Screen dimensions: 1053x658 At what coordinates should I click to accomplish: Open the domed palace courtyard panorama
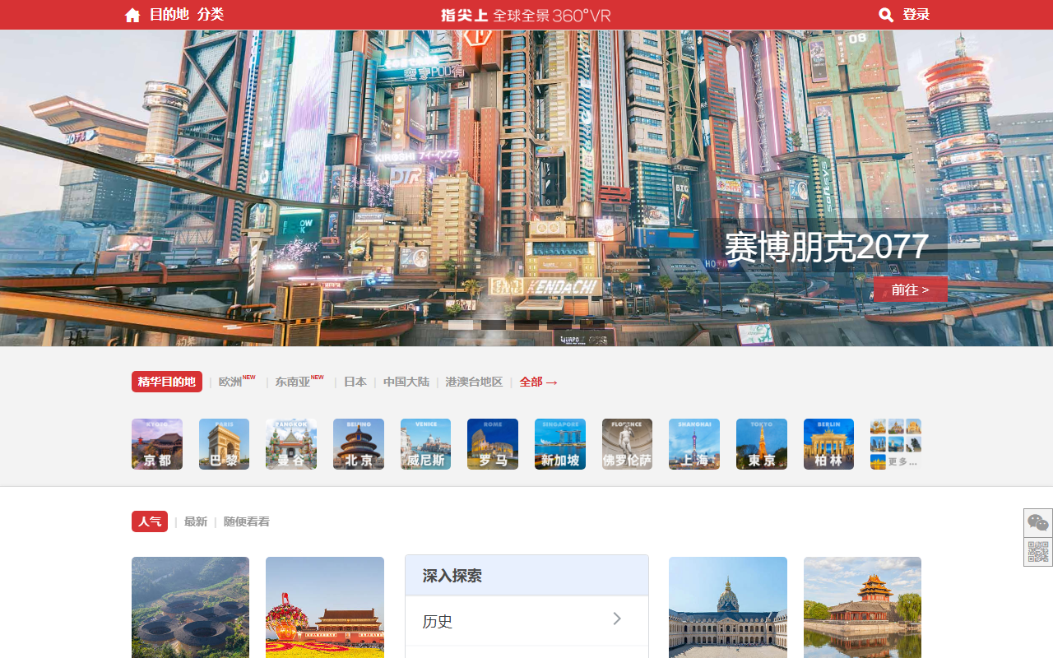coord(728,607)
